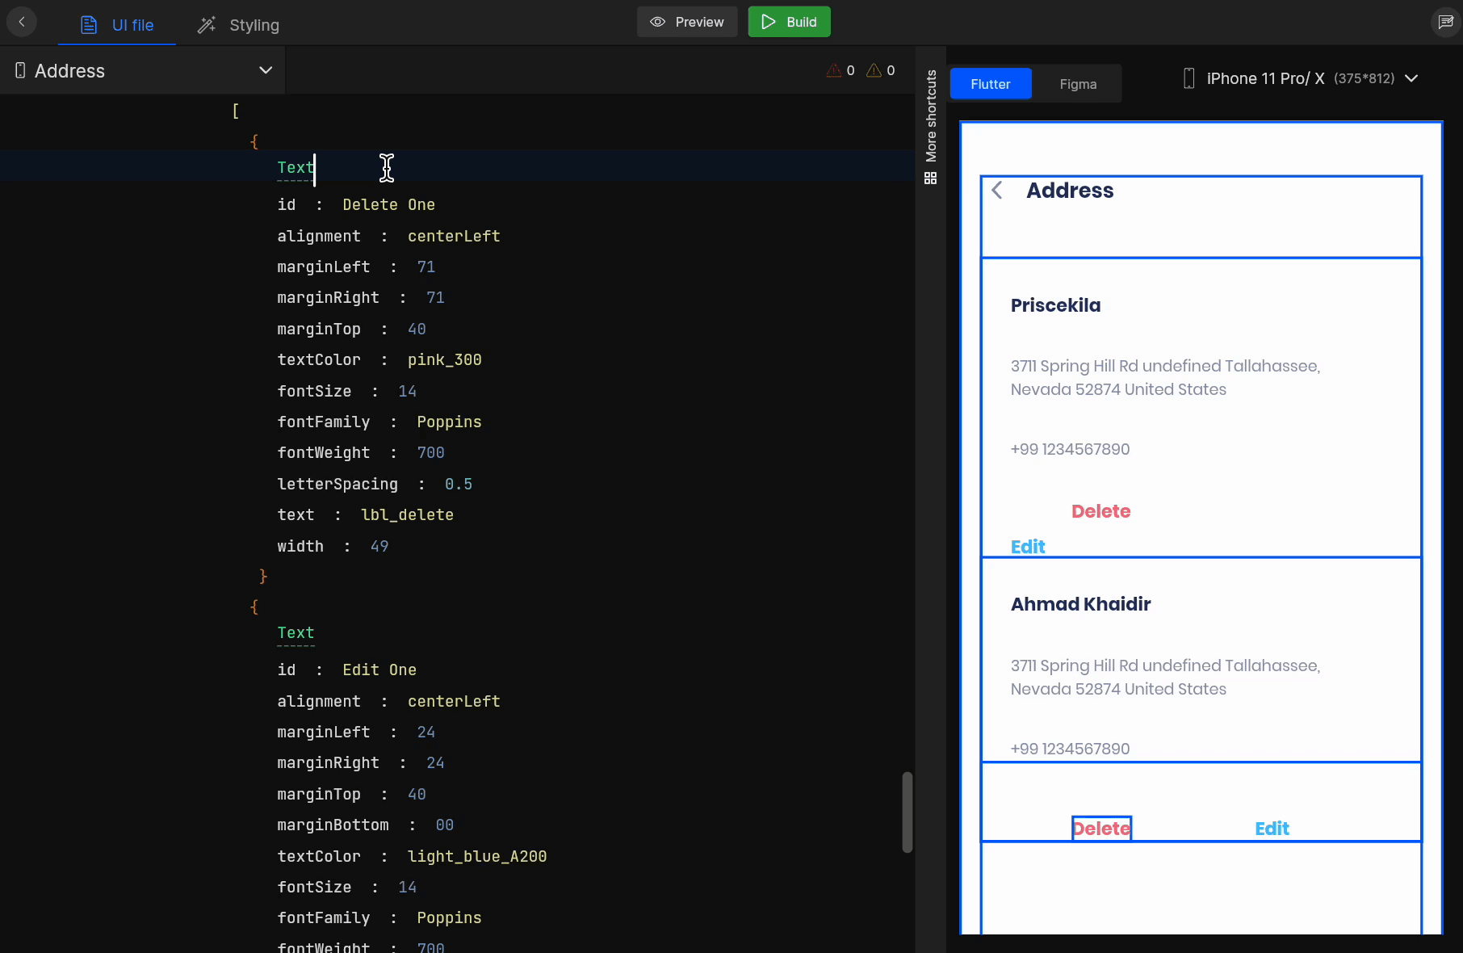Click the phone icon before Address dropdown
This screenshot has height=953, width=1463.
pyautogui.click(x=20, y=70)
